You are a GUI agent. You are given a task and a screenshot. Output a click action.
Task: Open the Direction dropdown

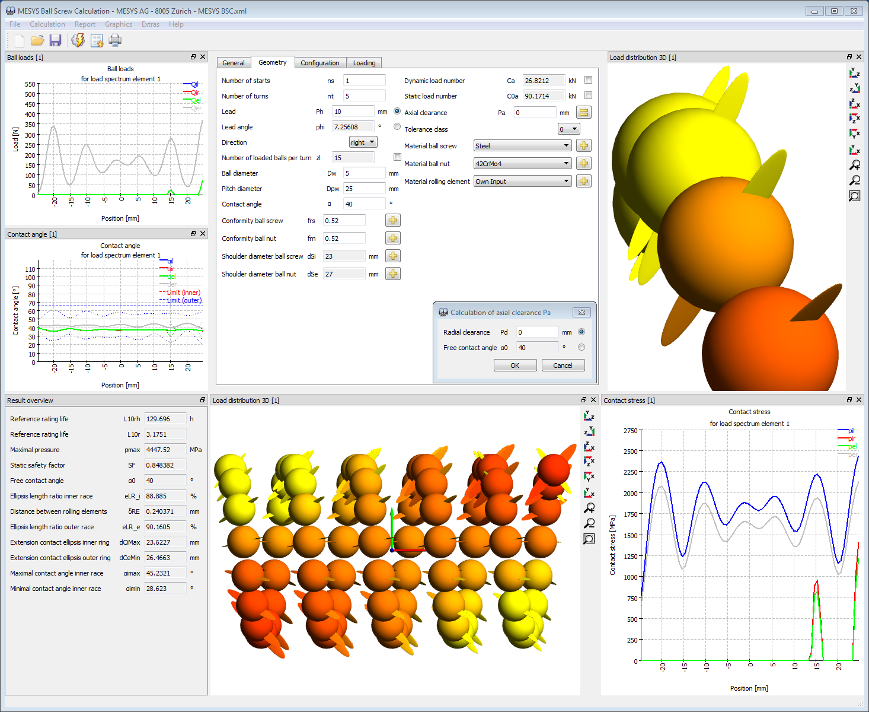pos(363,142)
